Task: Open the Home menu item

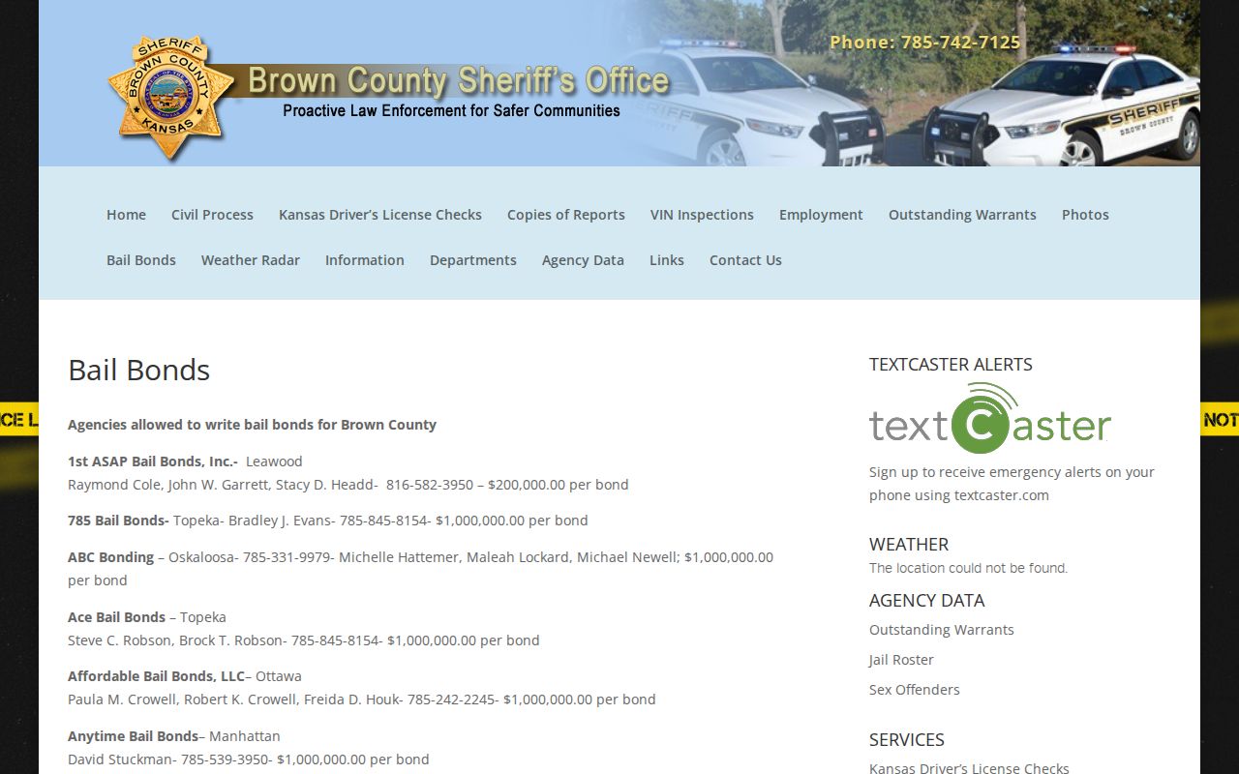Action: tap(126, 215)
